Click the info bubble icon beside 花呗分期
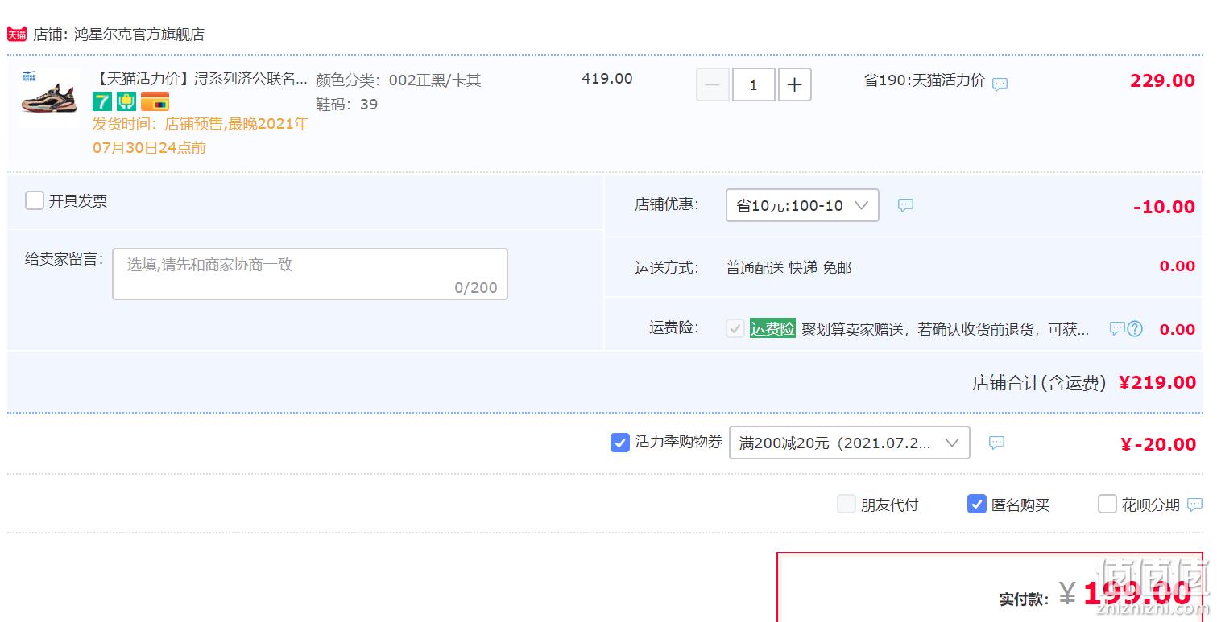Image resolution: width=1217 pixels, height=622 pixels. (x=1194, y=505)
